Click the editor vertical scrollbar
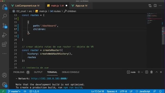Viewport: 165px width, 93px height. click(163, 36)
